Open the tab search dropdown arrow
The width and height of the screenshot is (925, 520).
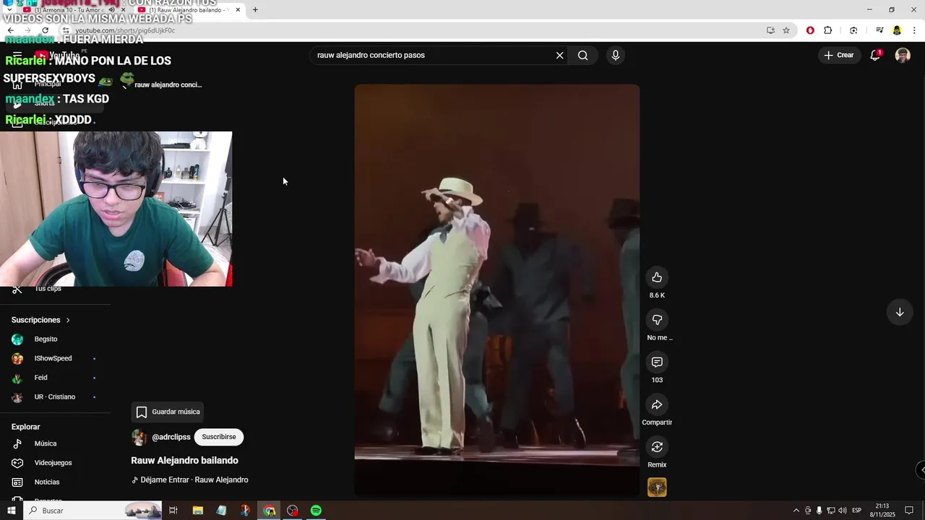click(9, 10)
